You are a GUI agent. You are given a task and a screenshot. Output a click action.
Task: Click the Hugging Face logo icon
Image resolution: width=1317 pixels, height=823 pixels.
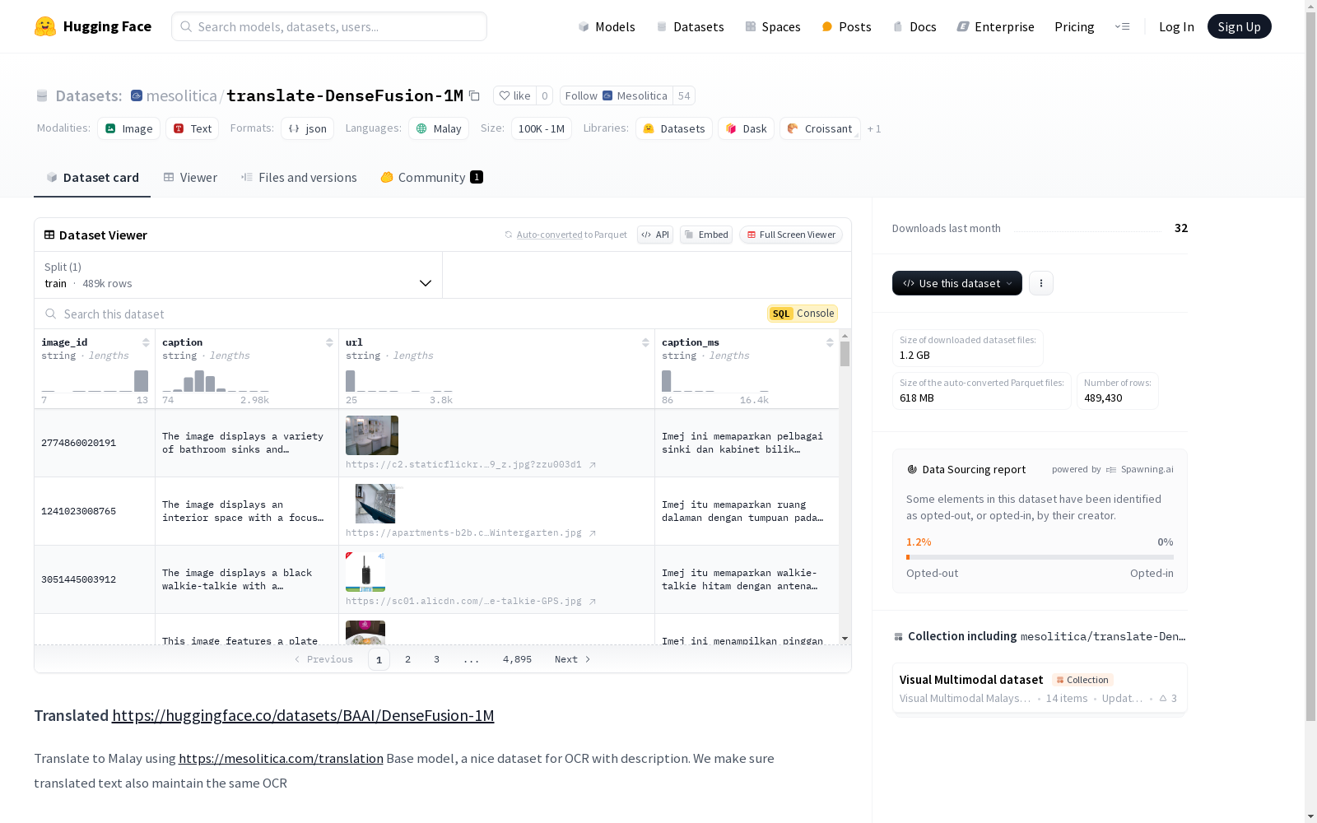(45, 26)
